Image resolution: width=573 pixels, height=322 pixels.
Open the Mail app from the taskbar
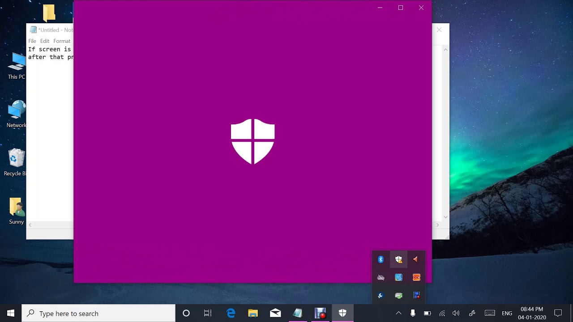(x=275, y=313)
